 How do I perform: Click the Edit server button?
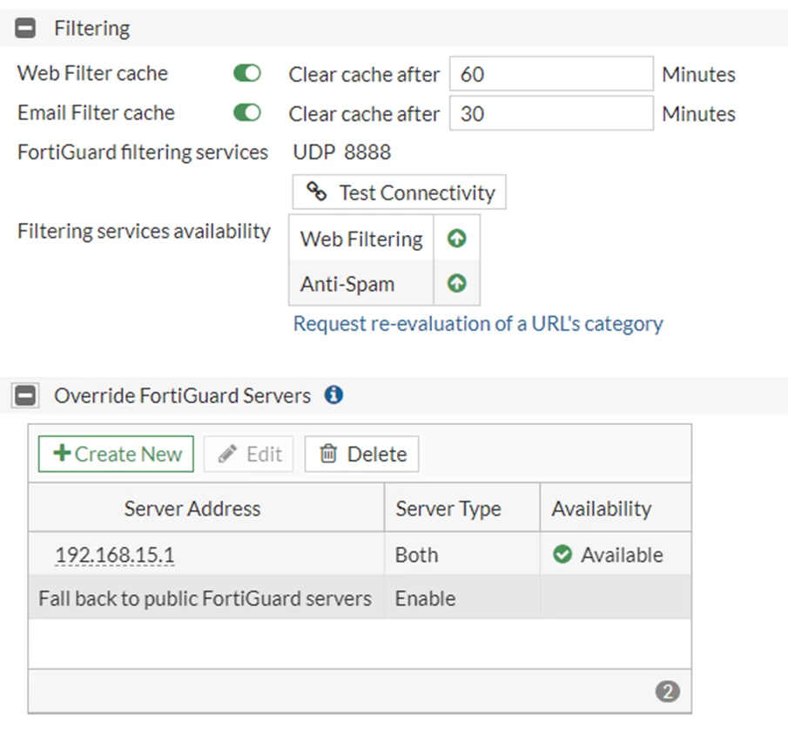[x=249, y=454]
